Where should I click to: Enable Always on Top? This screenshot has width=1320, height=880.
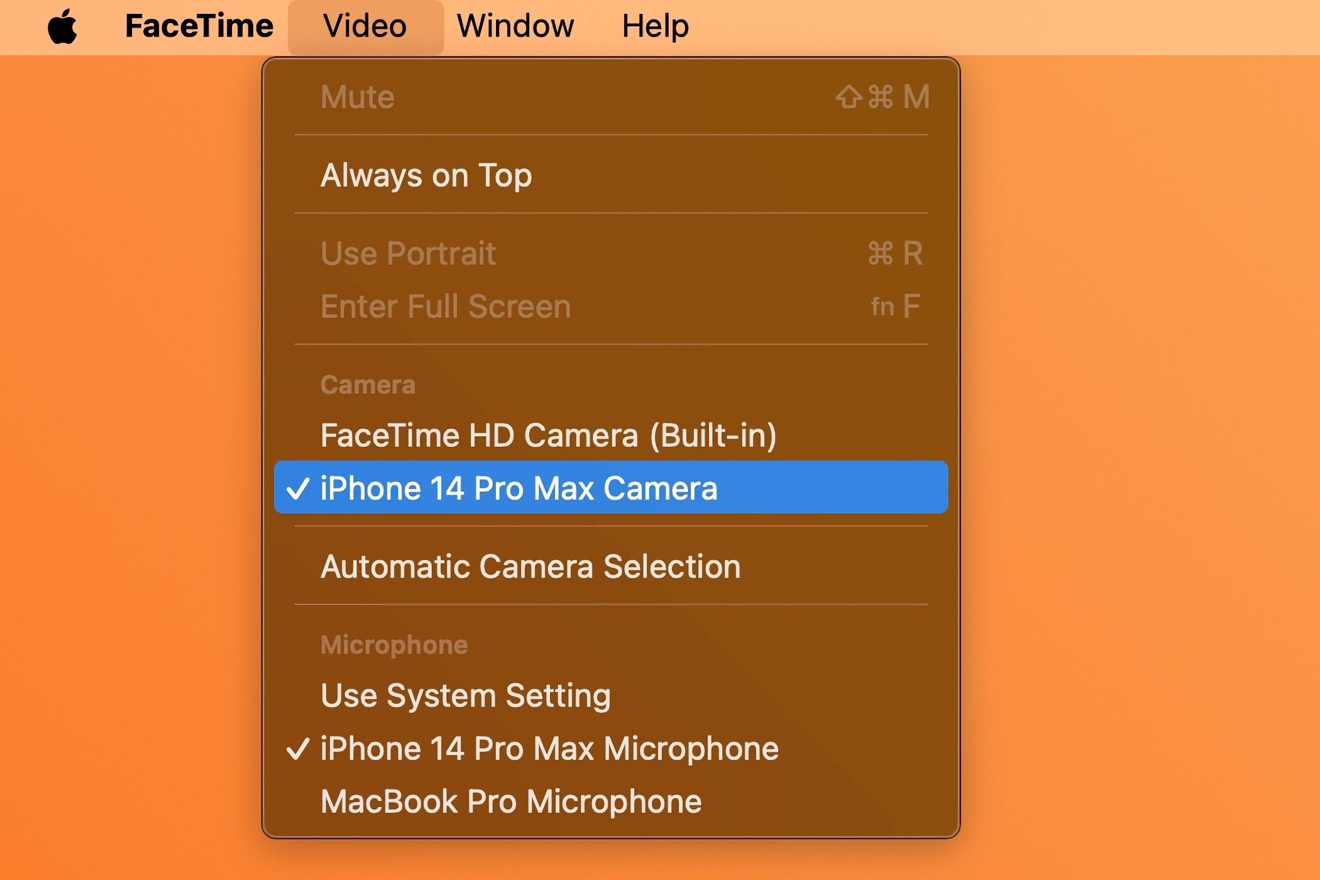click(611, 175)
